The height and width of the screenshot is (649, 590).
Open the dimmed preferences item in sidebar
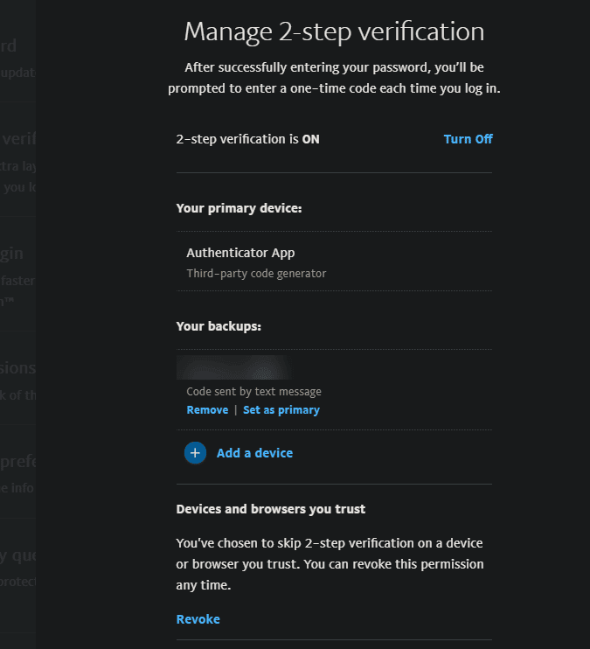(x=17, y=461)
